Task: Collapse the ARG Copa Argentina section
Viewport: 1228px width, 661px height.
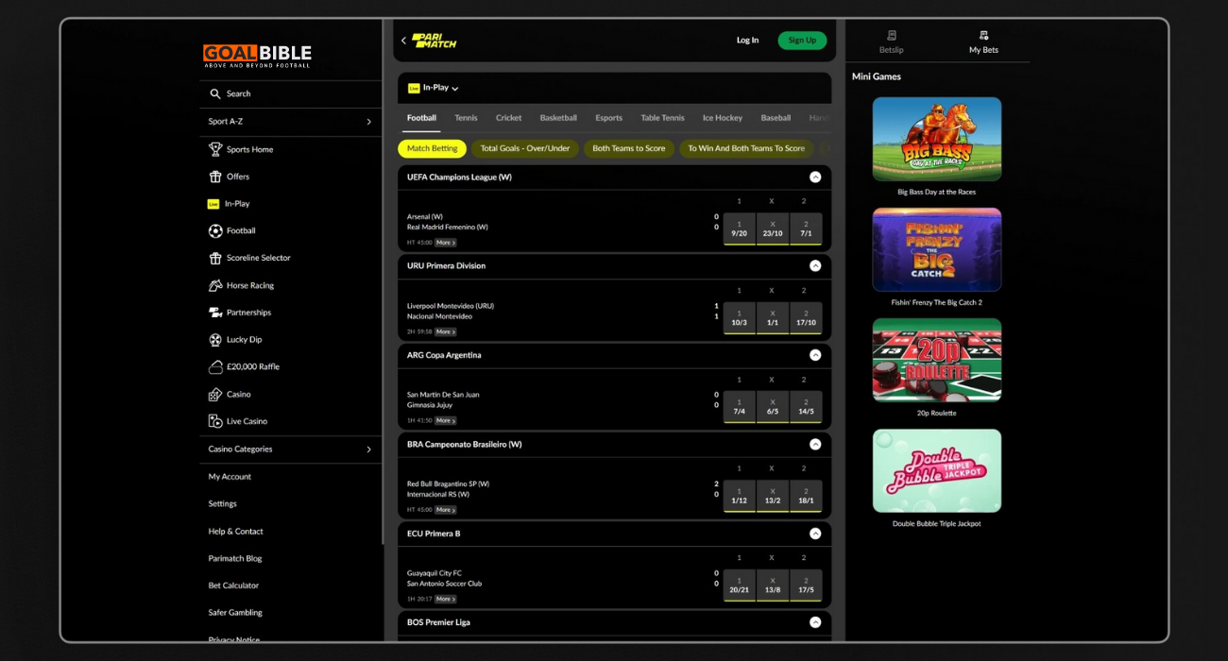Action: [x=815, y=355]
